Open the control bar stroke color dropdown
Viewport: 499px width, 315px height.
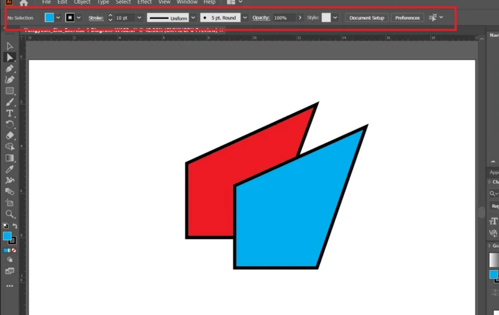(x=79, y=18)
